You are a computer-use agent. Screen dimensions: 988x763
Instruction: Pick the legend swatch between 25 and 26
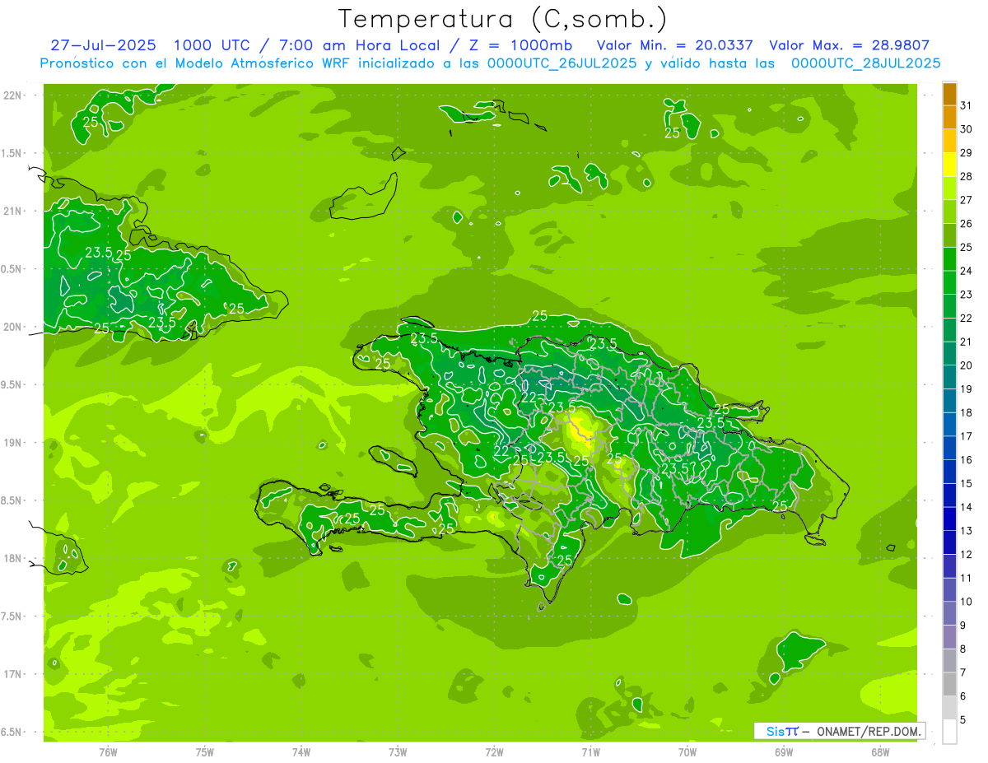pyautogui.click(x=949, y=235)
